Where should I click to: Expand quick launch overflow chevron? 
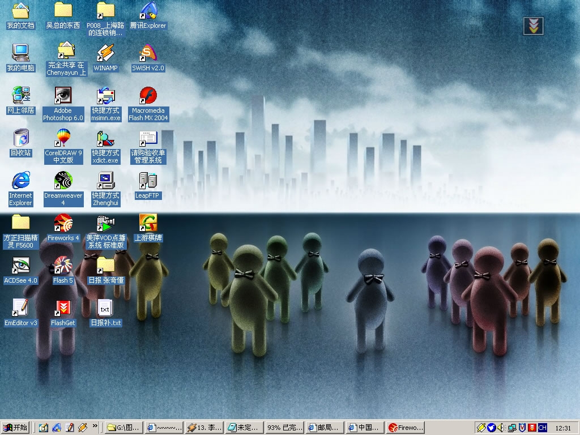pyautogui.click(x=95, y=426)
